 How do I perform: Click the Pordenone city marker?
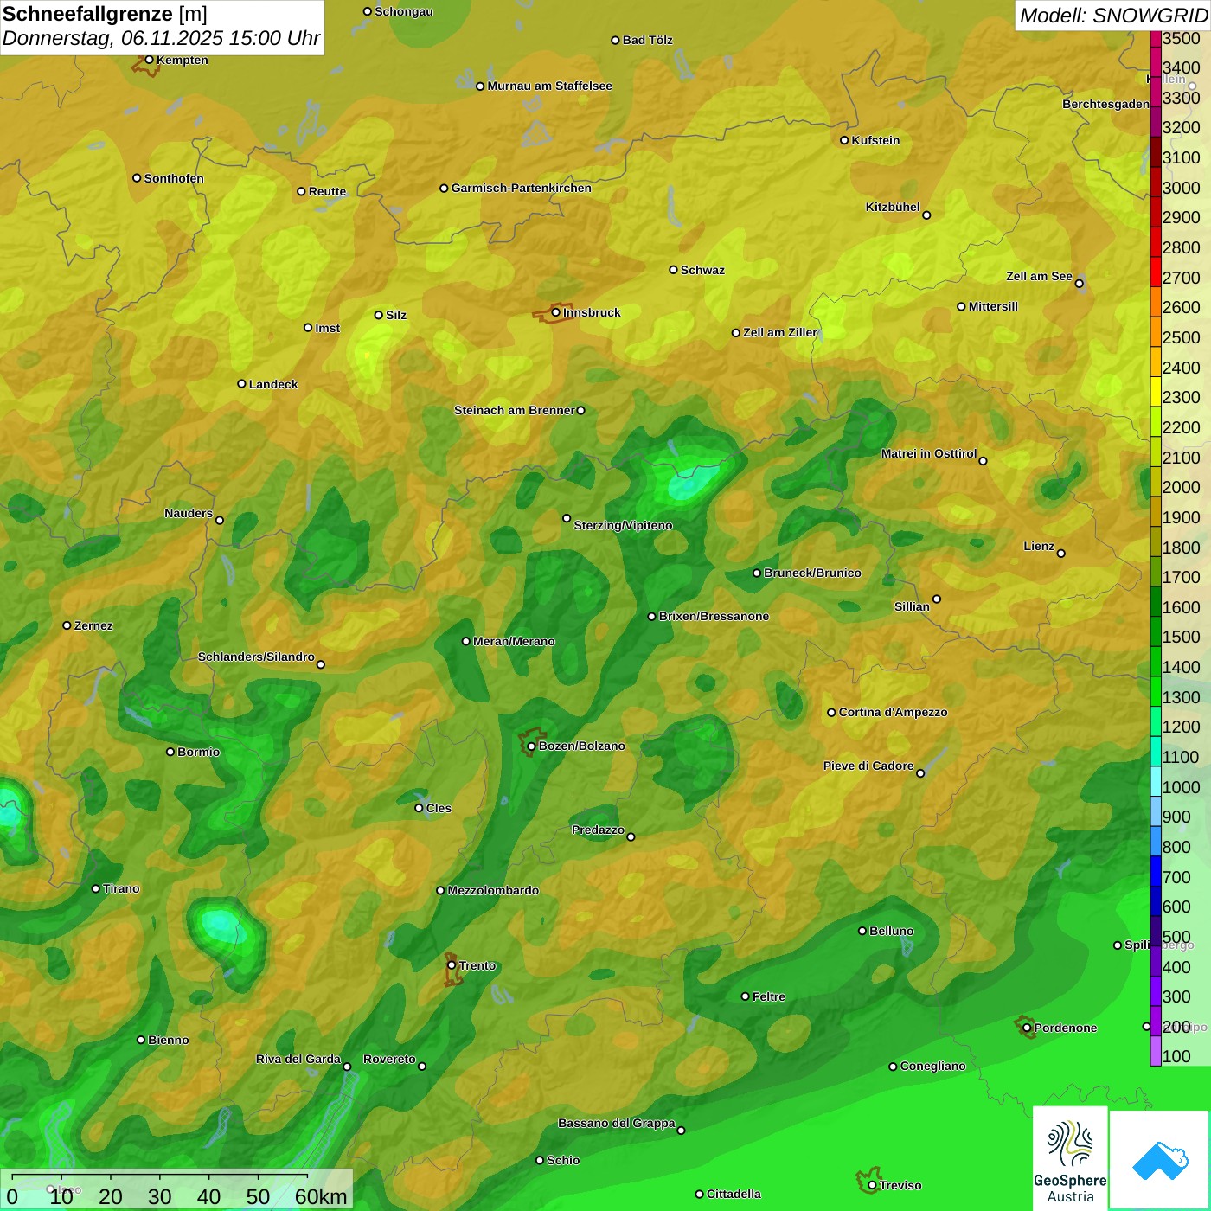point(1027,1028)
